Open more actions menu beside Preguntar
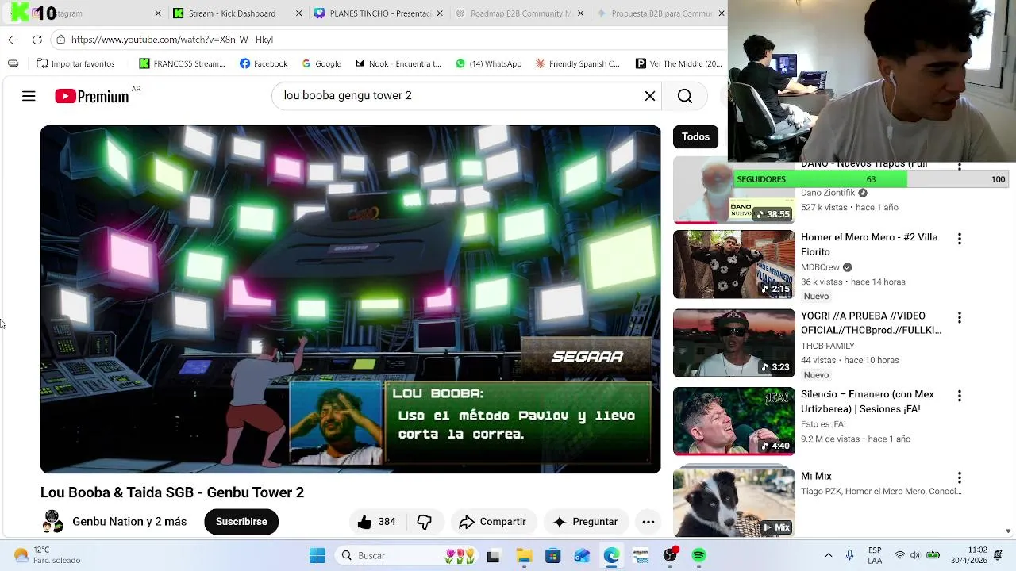The width and height of the screenshot is (1016, 571). click(x=648, y=522)
